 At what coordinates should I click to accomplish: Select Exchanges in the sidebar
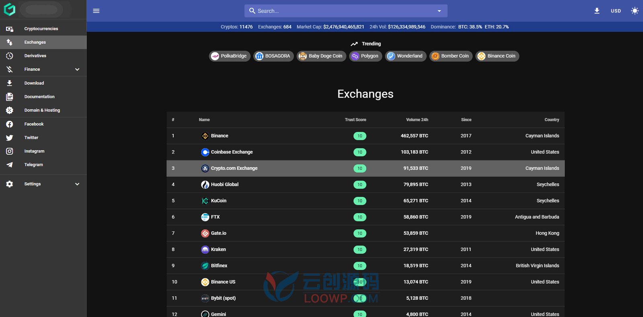point(43,42)
